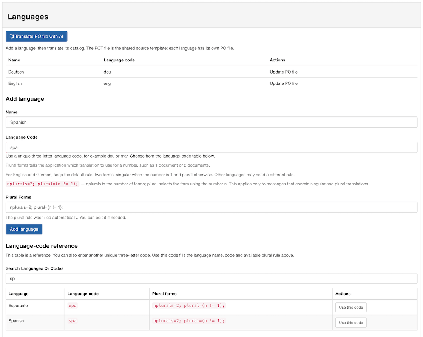
Task: Click the translate icon in Translate PO button
Action: [12, 36]
